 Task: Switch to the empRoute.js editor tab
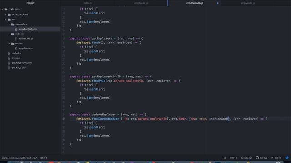(141, 3)
